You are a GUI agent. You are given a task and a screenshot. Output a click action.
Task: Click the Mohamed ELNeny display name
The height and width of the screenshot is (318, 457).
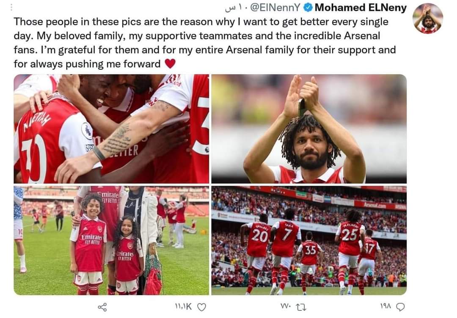coord(361,8)
